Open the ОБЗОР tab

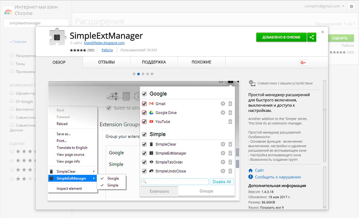(x=59, y=62)
